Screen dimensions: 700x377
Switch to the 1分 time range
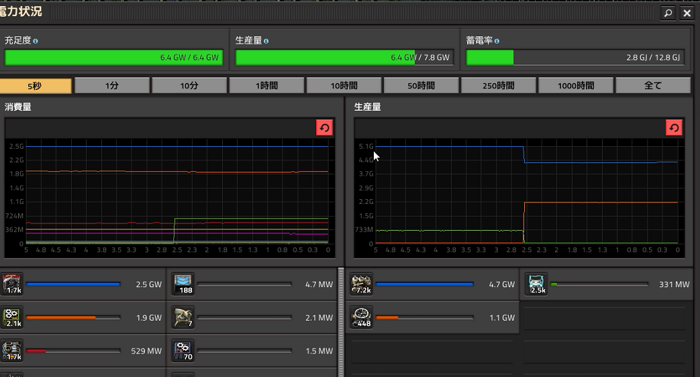(x=112, y=86)
